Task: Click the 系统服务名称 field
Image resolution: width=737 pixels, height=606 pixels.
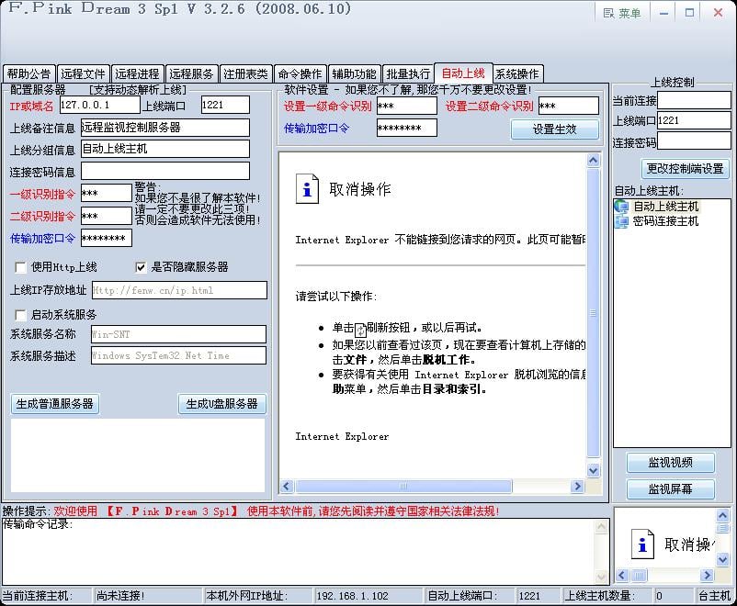Action: (x=178, y=334)
